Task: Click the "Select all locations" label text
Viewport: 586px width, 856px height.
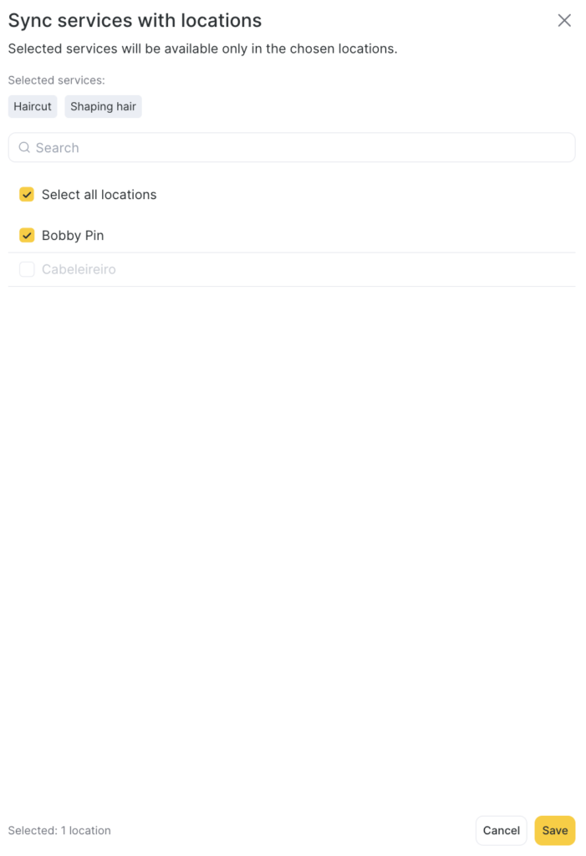Action: coord(99,195)
